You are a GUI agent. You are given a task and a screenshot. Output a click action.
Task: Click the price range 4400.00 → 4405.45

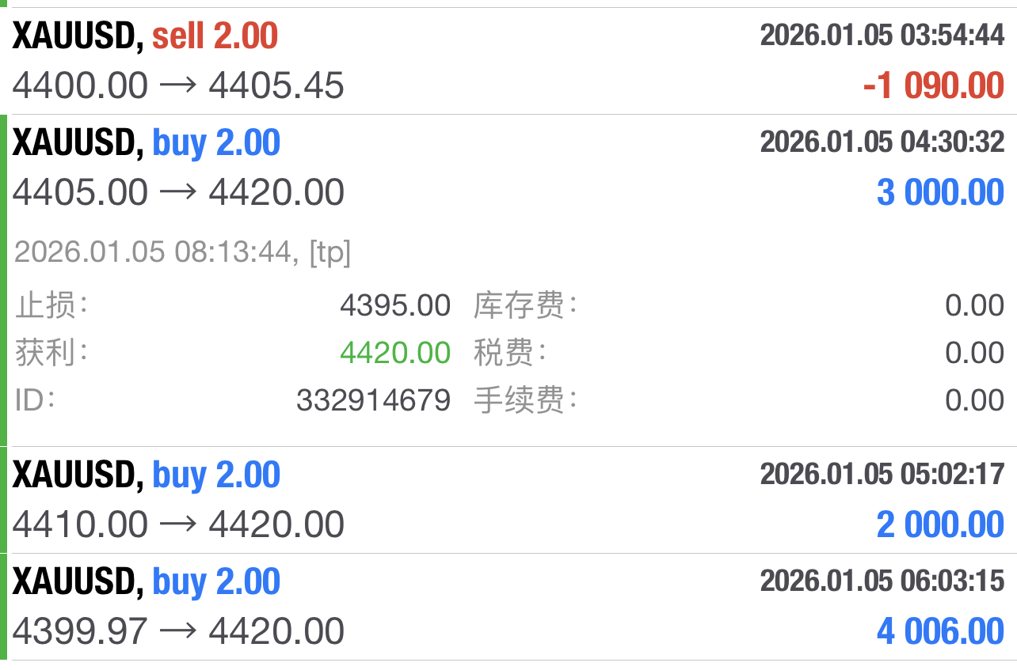point(178,85)
